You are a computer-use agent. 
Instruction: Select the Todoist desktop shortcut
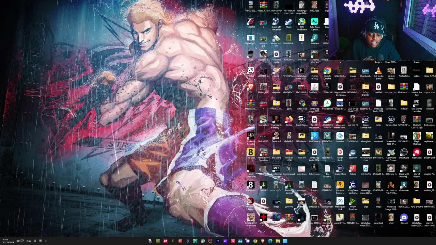click(353, 169)
